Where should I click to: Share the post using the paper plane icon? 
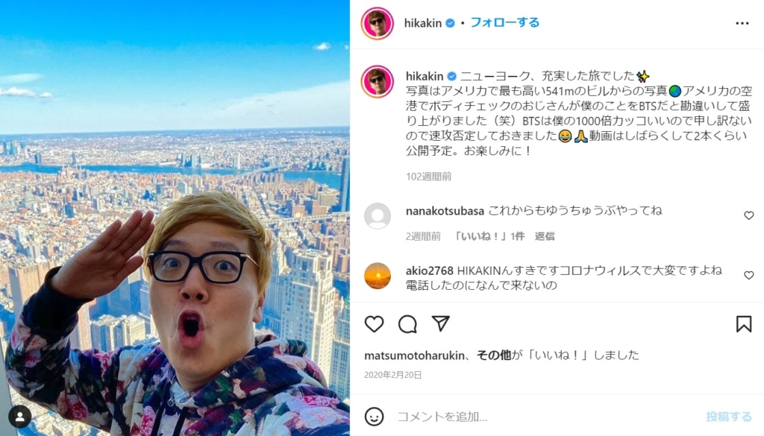[x=440, y=323]
